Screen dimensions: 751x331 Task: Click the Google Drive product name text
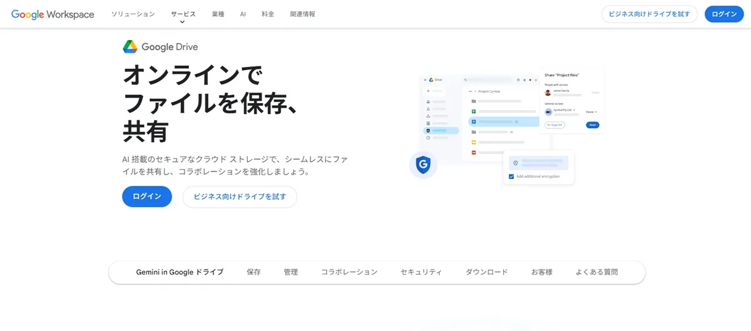point(170,47)
